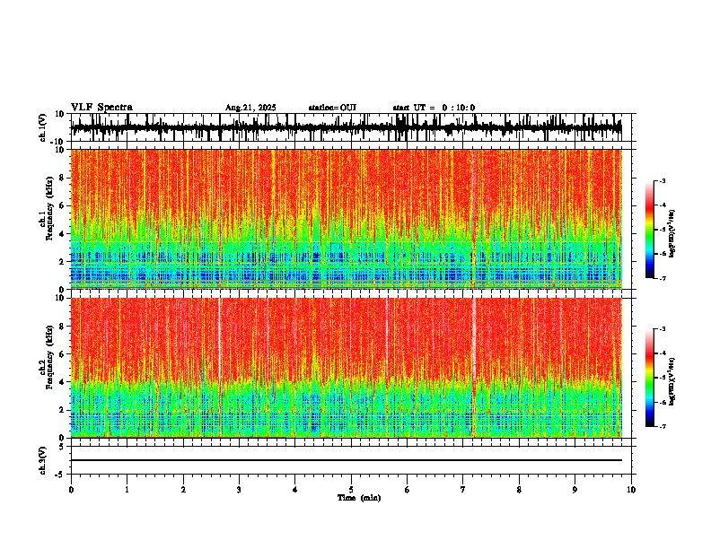Image resolution: width=711 pixels, height=549 pixels.
Task: Click the 'VLF Spectra' title text
Action: (x=101, y=108)
